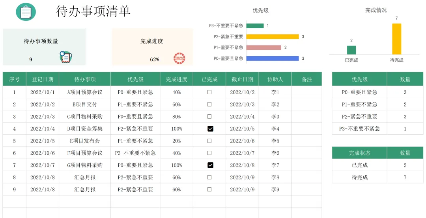Click the 已完成 column header
Viewport: 426px width, 218px height.
click(x=209, y=79)
